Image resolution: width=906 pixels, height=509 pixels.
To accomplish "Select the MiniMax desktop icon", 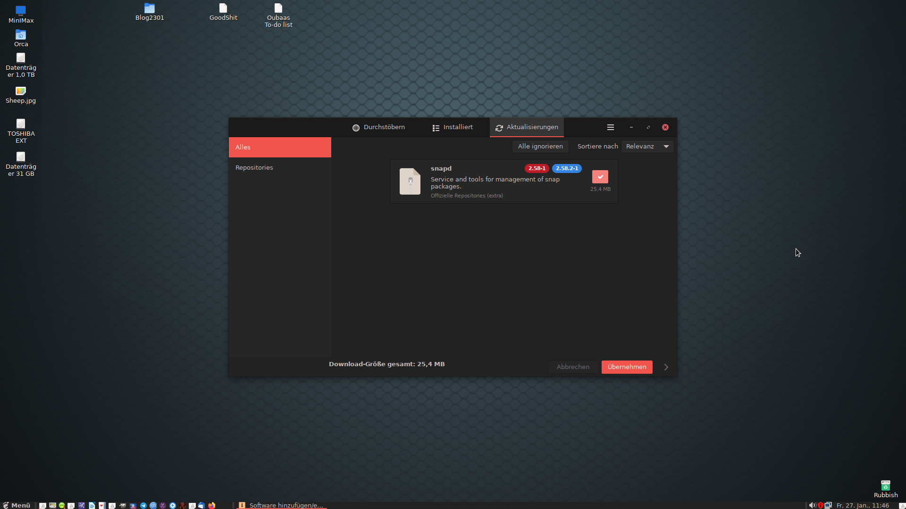I will click(x=21, y=14).
